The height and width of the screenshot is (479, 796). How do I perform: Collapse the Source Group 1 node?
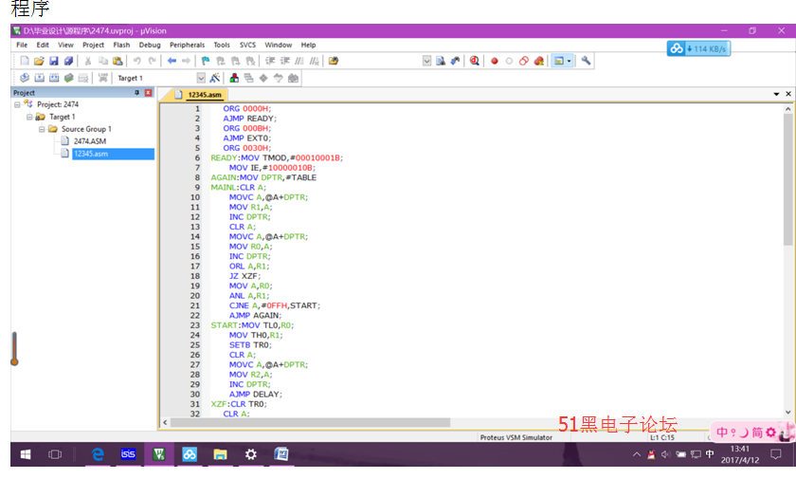(42, 129)
